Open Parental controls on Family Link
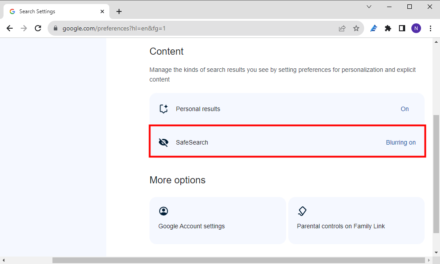Viewport: 440px width, 264px height. (356, 220)
